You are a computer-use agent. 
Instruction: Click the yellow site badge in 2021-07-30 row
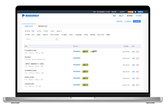click(85, 85)
